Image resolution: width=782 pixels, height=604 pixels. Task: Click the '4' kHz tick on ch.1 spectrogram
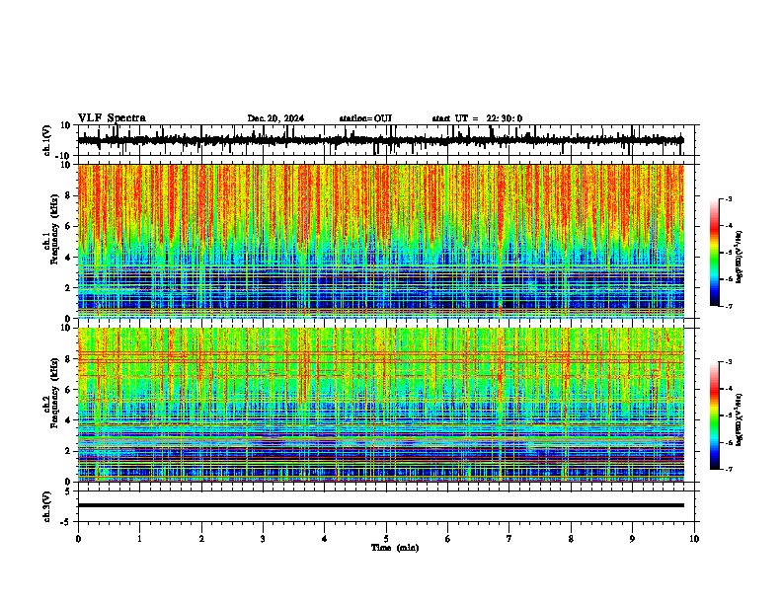[x=68, y=258]
